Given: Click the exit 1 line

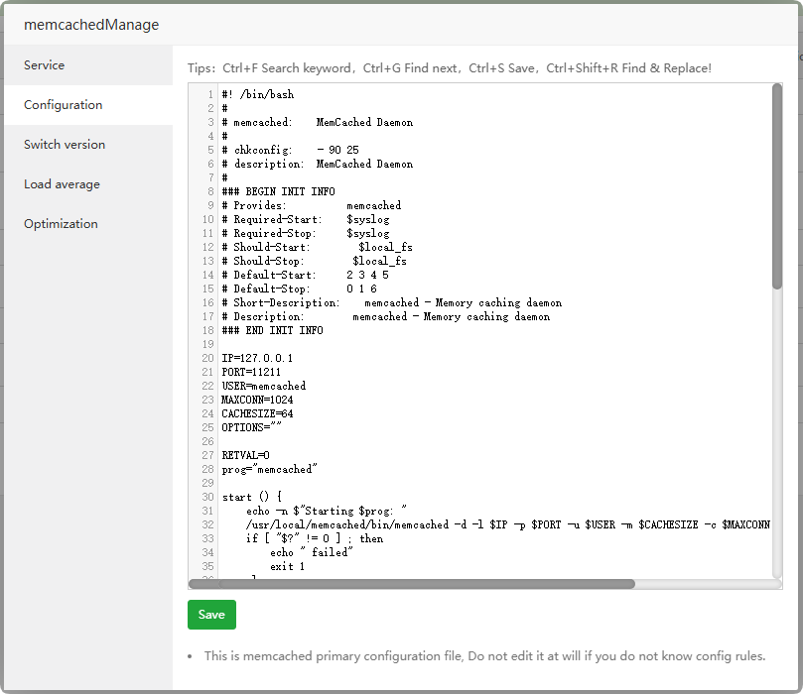Looking at the screenshot, I should click(287, 566).
